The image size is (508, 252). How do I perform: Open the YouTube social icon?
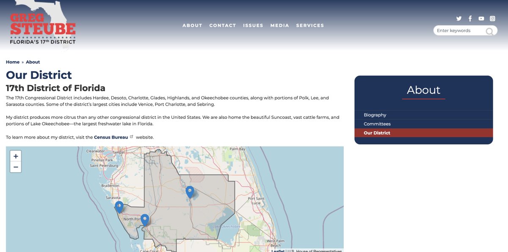[481, 19]
